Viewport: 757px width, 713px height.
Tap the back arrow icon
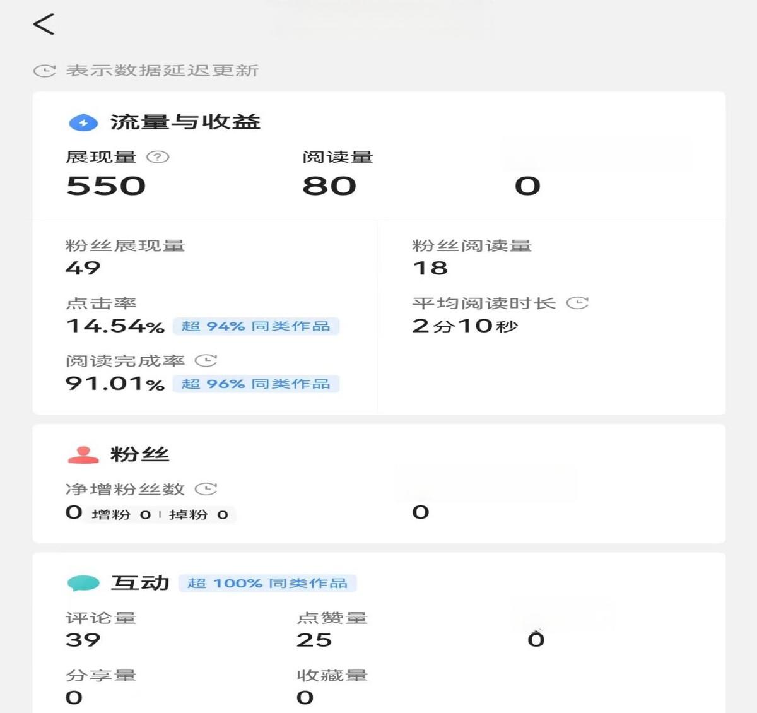pos(44,25)
